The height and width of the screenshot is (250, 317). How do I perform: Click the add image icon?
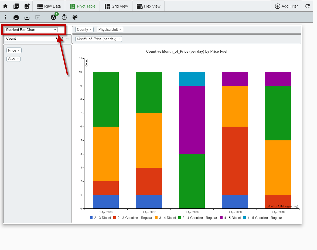point(27,6)
